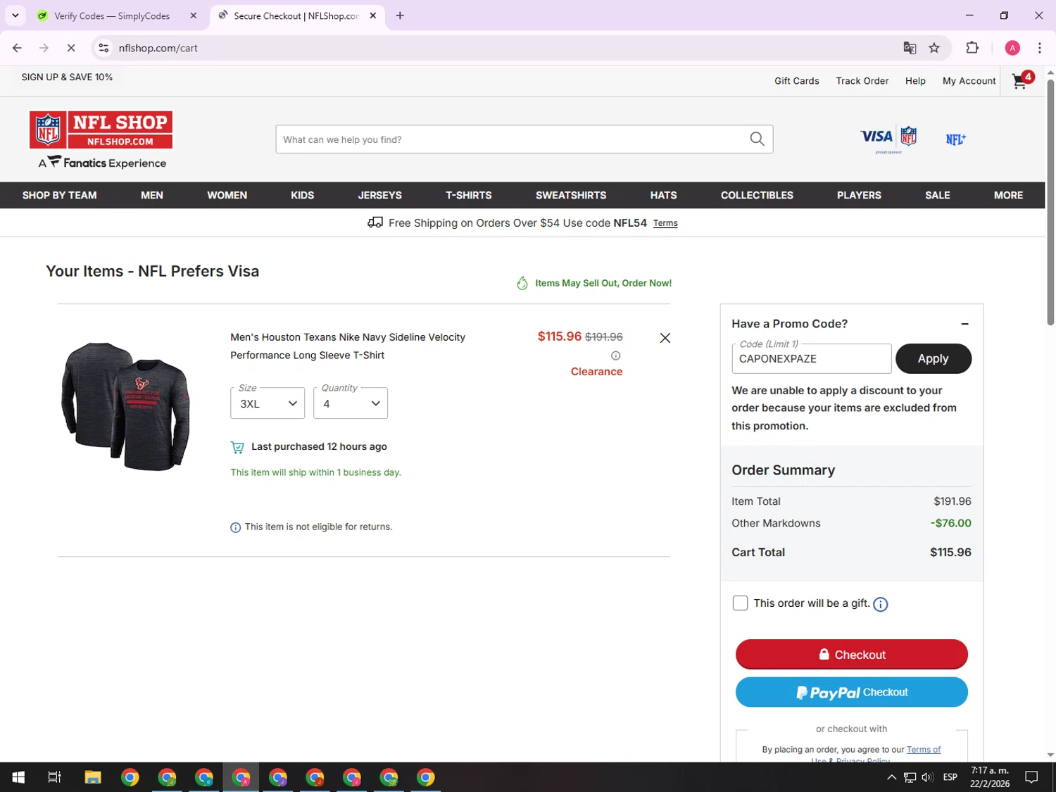Open the T-SHIRTS menu
This screenshot has width=1056, height=792.
coord(469,195)
